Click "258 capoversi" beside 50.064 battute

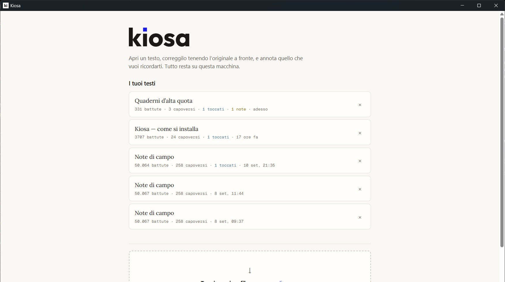pos(192,165)
